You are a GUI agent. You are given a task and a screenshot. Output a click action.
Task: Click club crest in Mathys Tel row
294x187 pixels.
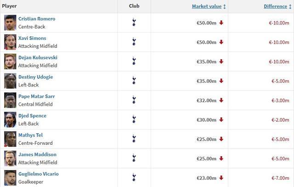[134, 139]
